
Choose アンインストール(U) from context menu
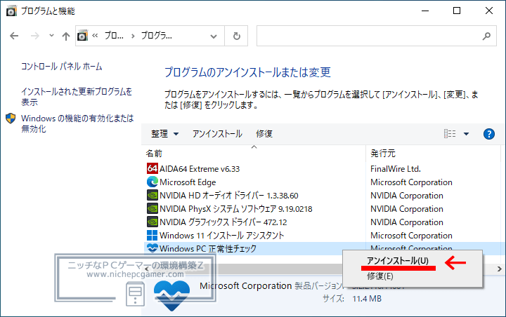click(x=398, y=261)
